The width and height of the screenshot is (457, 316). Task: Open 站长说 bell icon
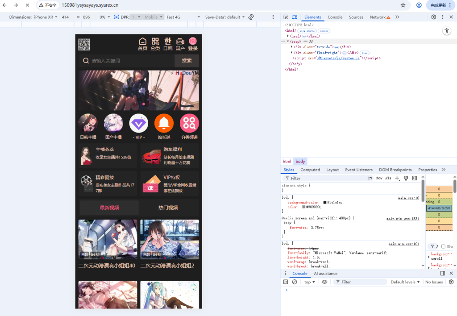pyautogui.click(x=164, y=123)
